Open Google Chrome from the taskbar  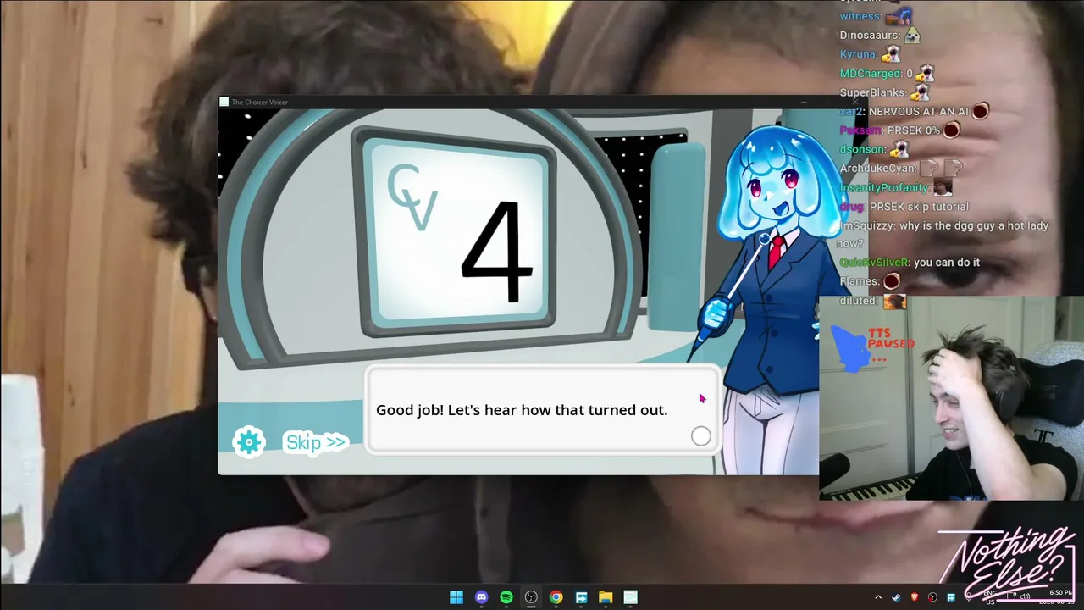pos(556,597)
